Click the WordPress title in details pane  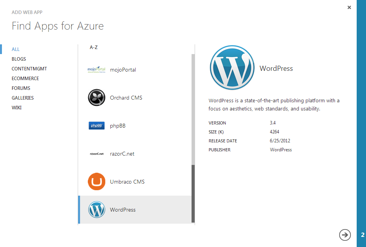[276, 68]
